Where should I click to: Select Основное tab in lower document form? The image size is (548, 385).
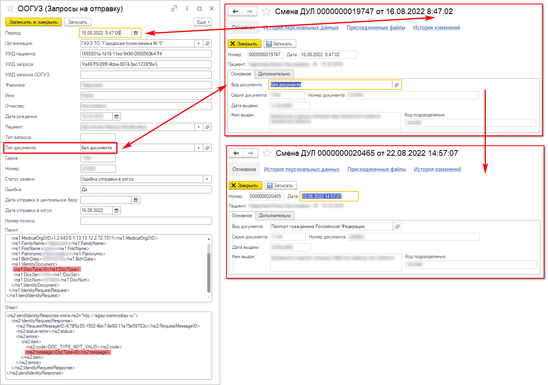pos(242,216)
